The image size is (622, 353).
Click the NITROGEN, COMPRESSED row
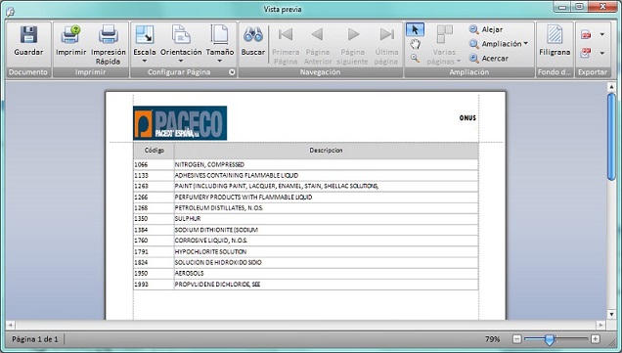pos(306,164)
